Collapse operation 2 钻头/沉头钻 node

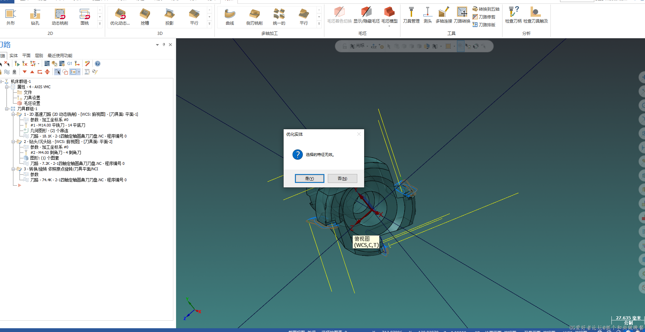pos(13,142)
